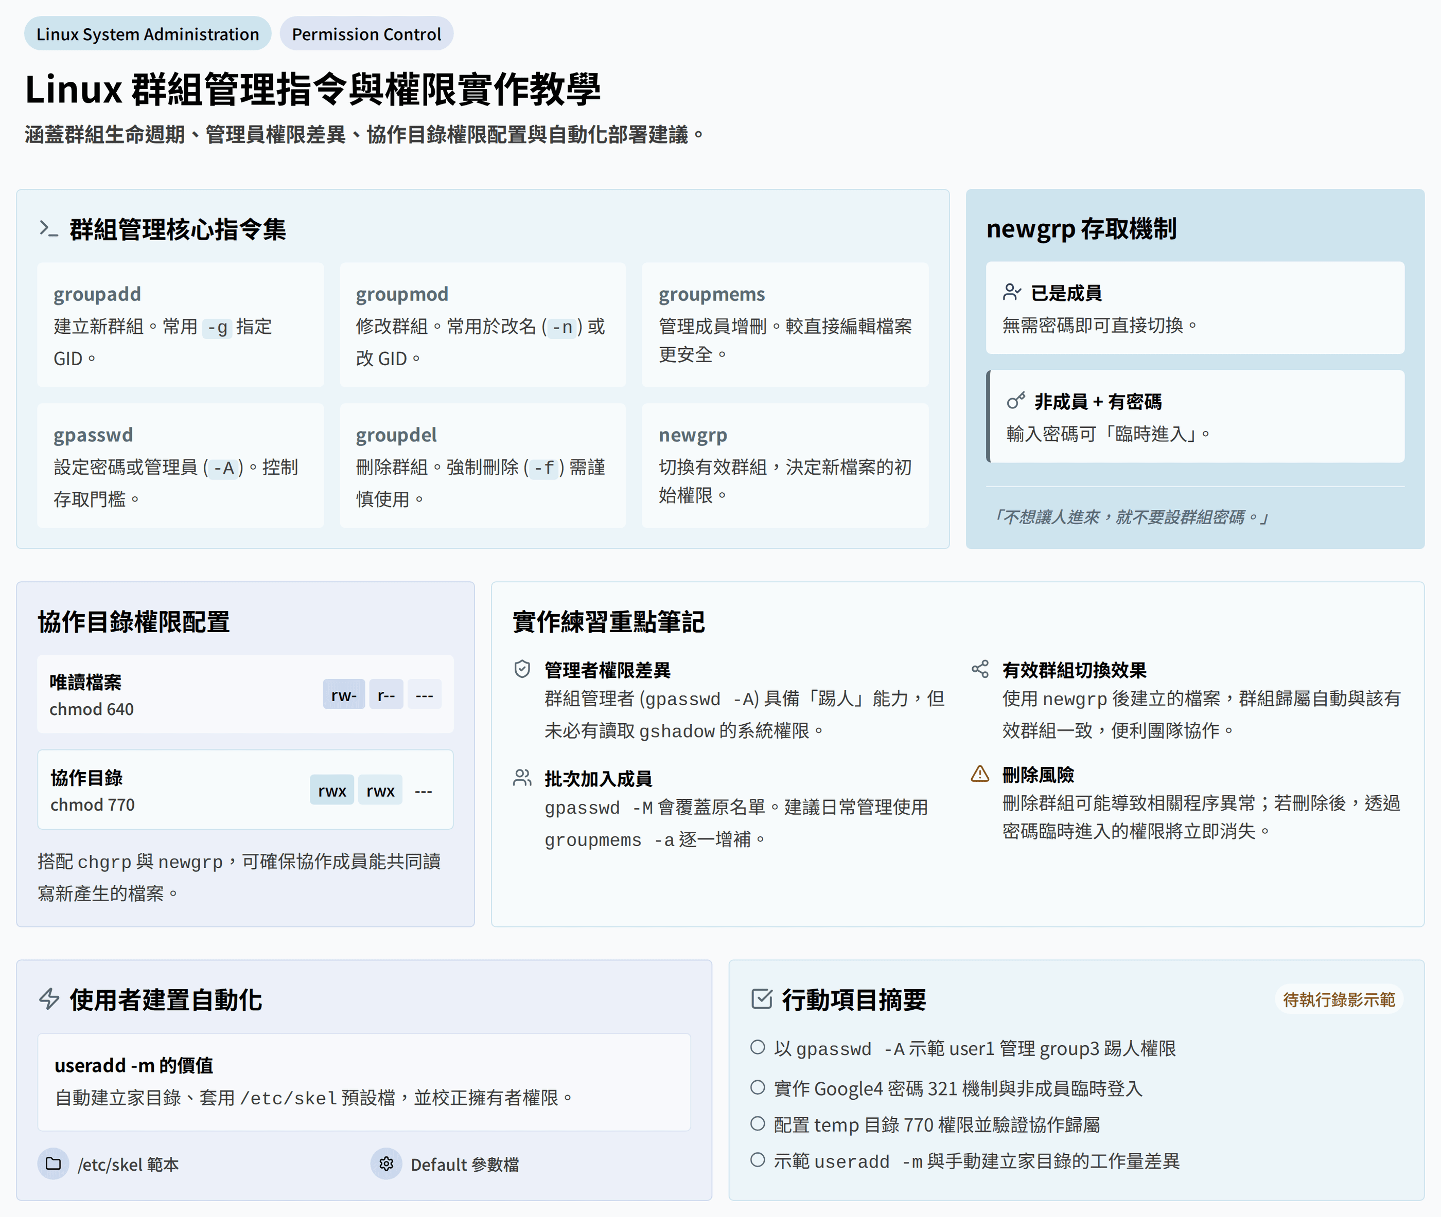Click the share icon beside 有效群組切換效果
Viewport: 1441px width, 1217px height.
(980, 669)
